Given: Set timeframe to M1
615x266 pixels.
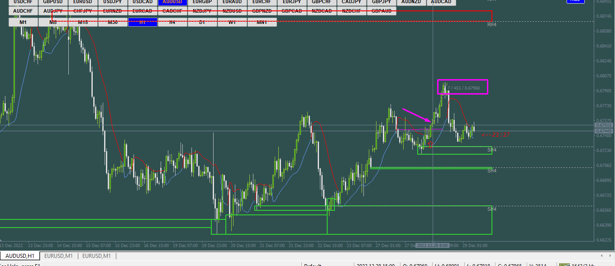Looking at the screenshot, I should (x=23, y=22).
